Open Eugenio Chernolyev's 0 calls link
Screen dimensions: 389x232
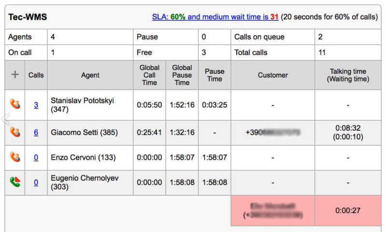coord(36,182)
